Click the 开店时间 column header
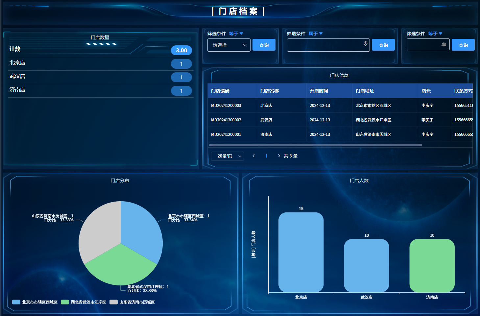480x316 pixels. (x=319, y=91)
